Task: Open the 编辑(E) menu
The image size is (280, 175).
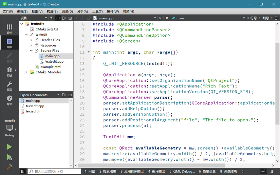Action: tap(22, 11)
